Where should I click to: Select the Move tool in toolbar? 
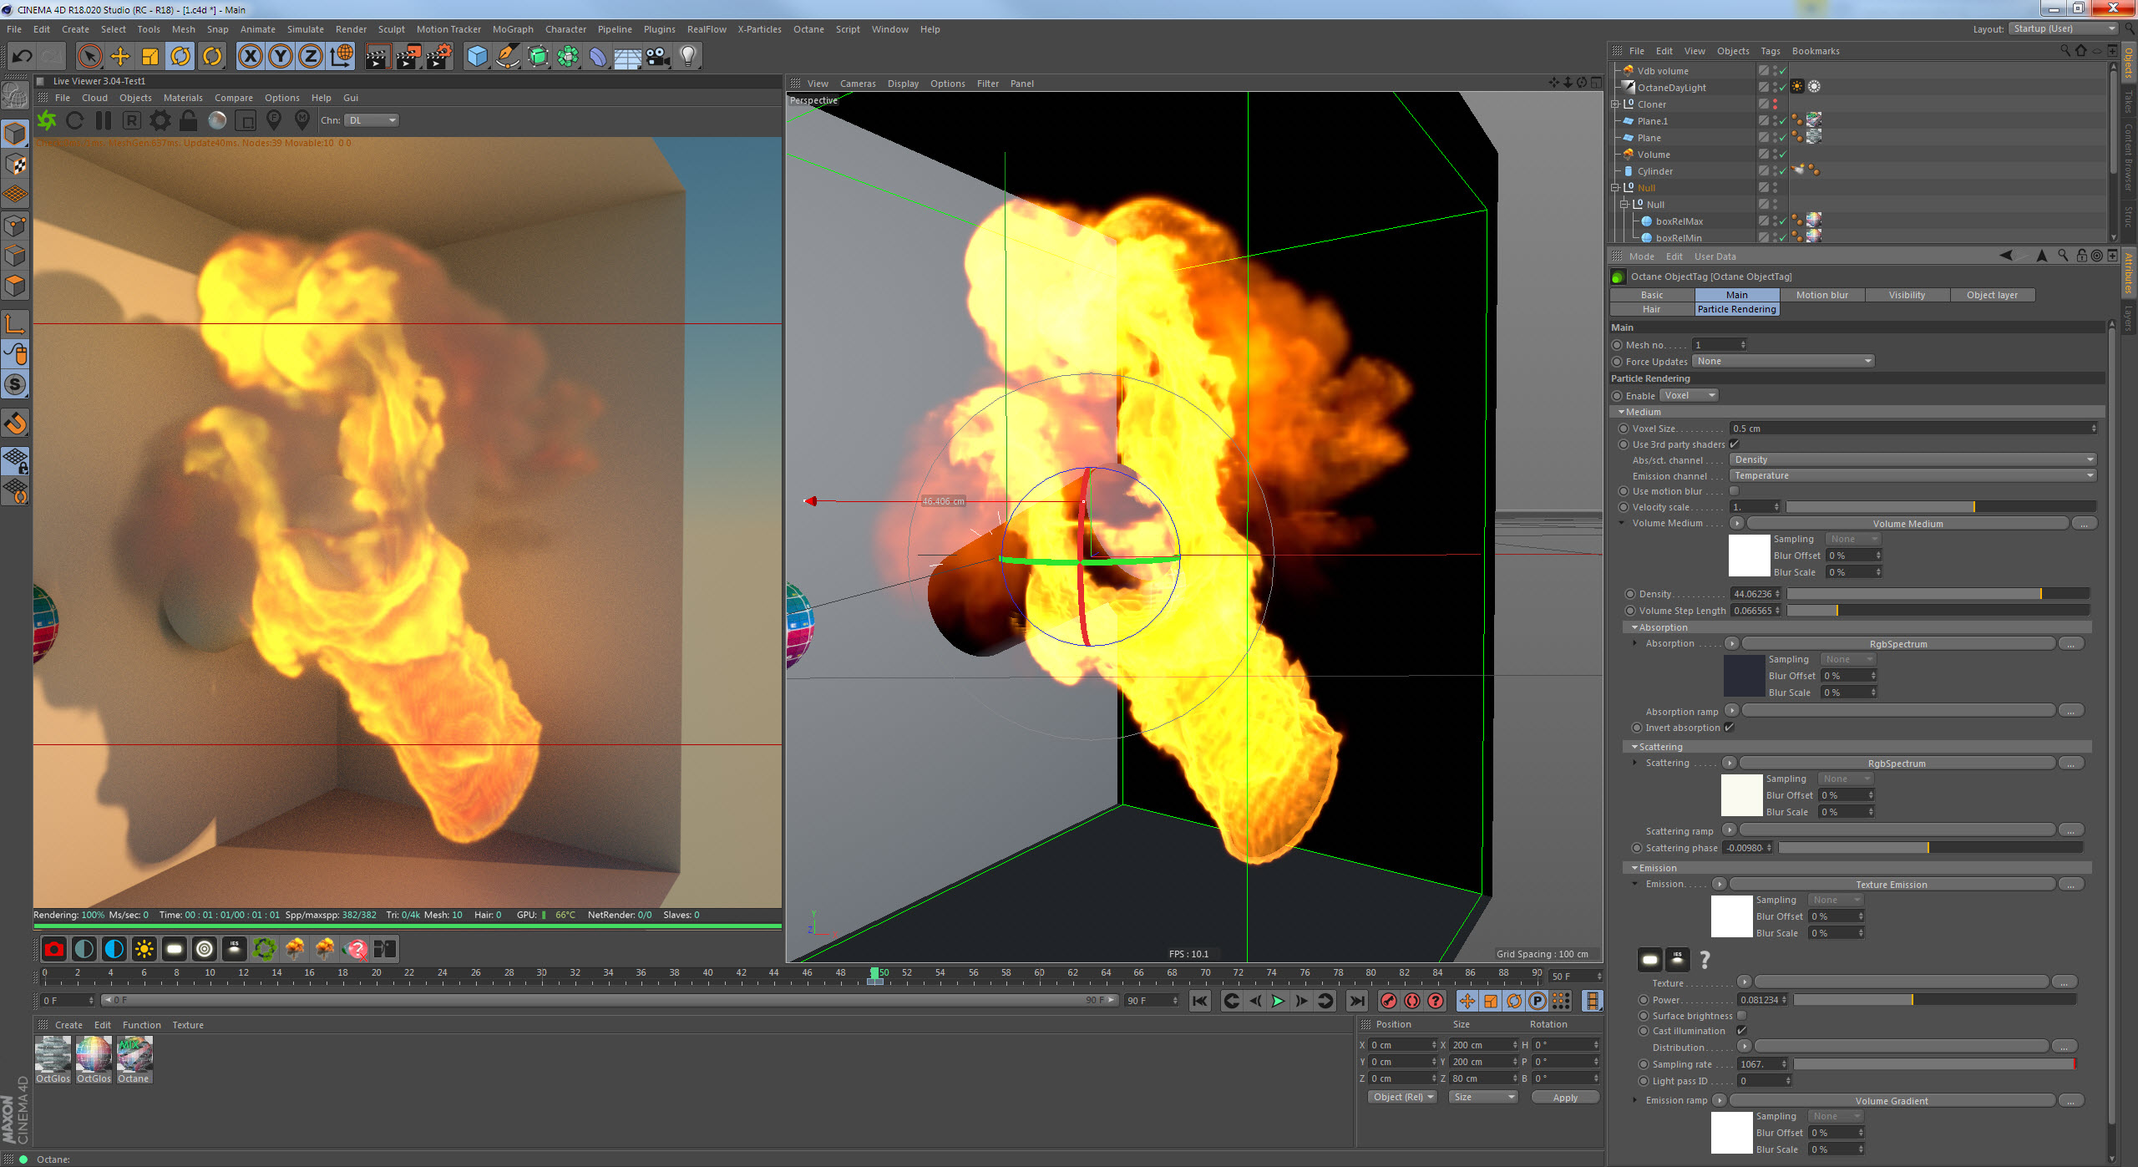120,56
